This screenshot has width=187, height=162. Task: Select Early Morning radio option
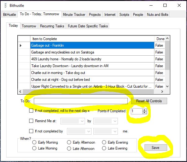click(34, 142)
